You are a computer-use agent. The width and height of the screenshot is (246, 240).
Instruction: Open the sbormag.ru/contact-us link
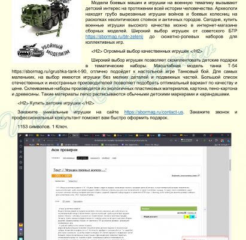point(154,112)
